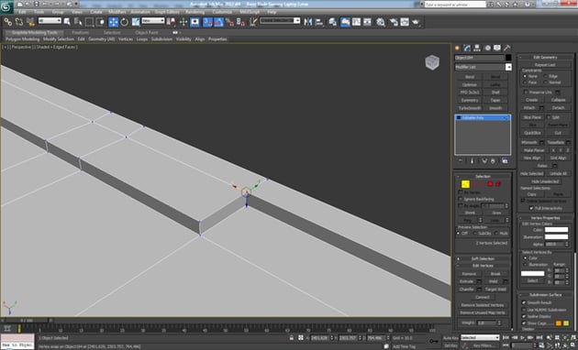Click the Connect button in Edit Vertices
This screenshot has width=578, height=350.
pyautogui.click(x=483, y=297)
